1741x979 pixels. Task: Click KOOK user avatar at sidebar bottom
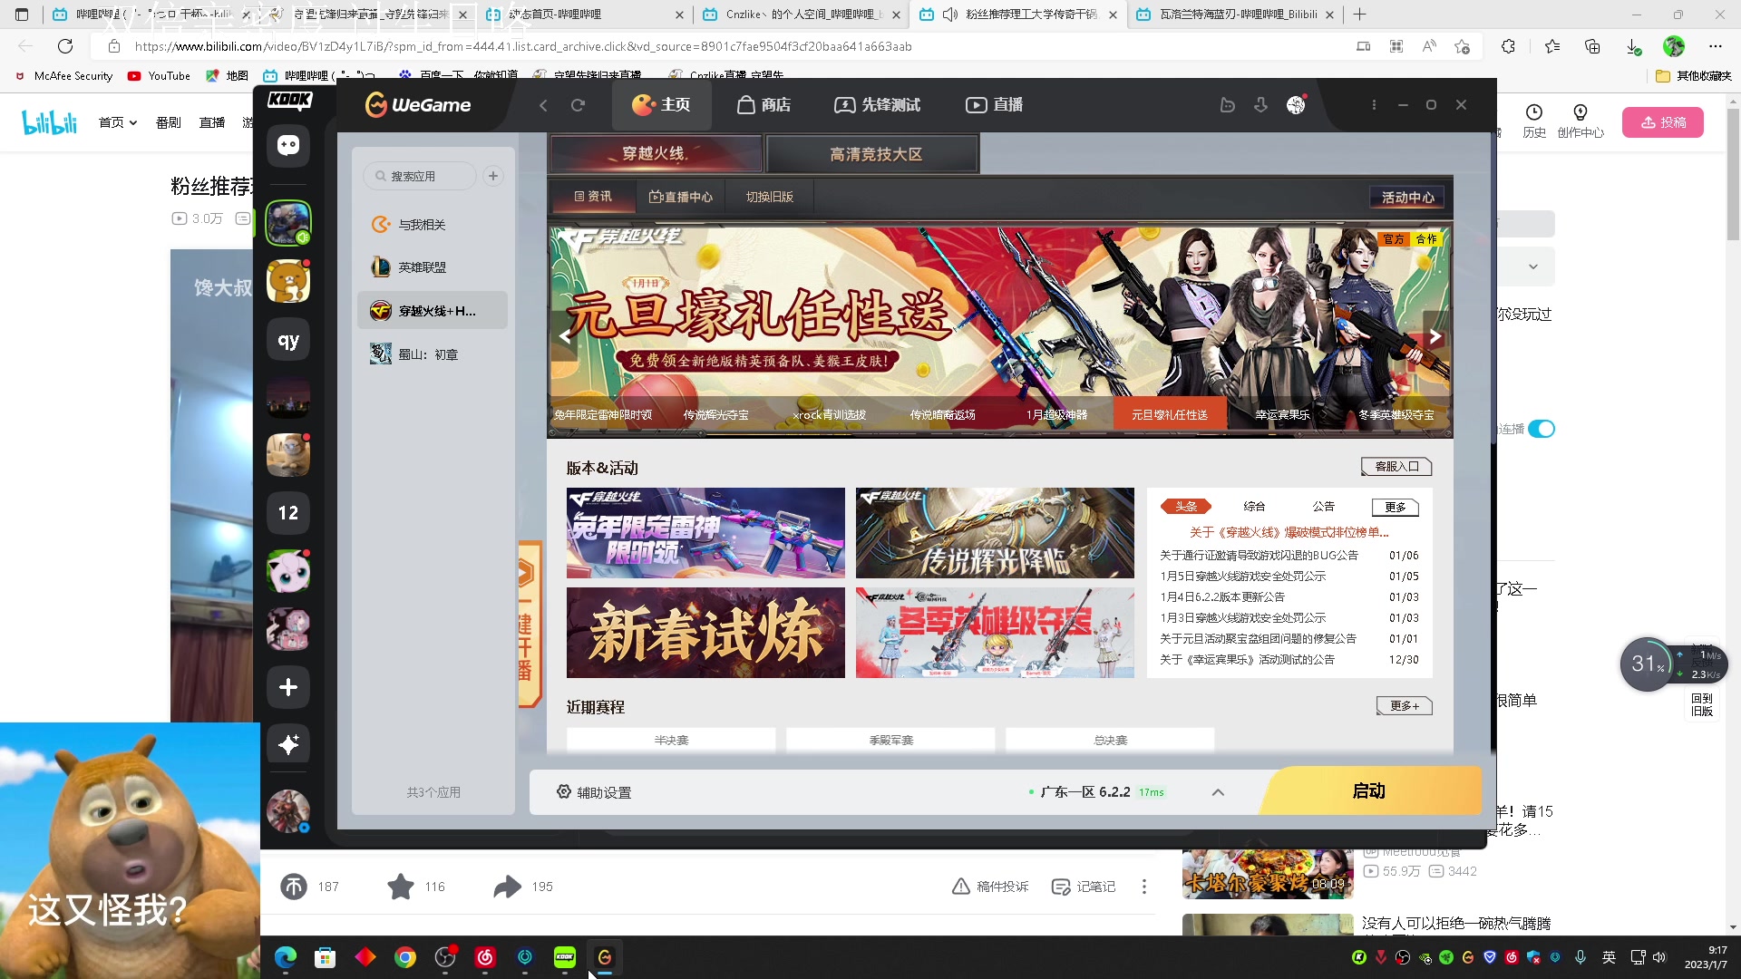coord(288,810)
